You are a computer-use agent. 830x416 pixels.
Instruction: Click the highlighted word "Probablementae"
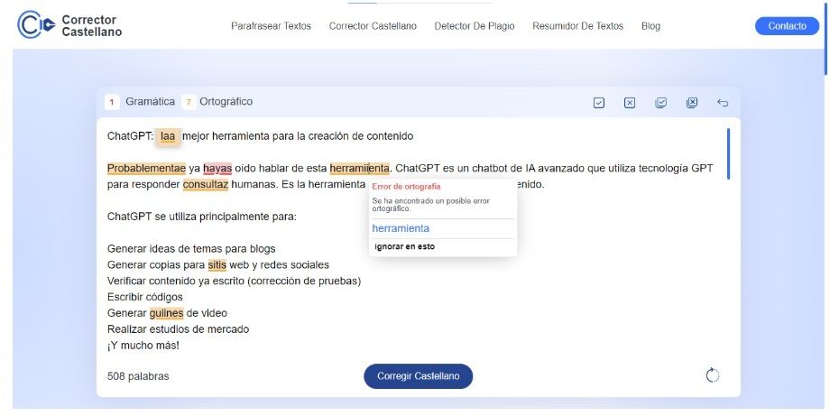[146, 168]
